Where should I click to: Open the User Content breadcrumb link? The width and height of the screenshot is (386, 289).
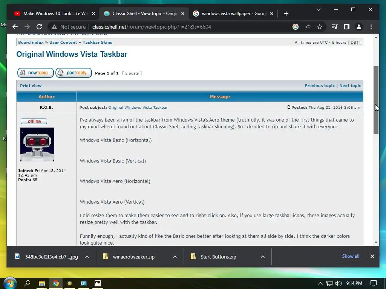point(63,42)
